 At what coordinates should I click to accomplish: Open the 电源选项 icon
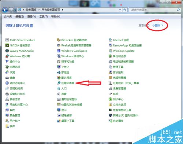pyautogui.click(x=7, y=67)
